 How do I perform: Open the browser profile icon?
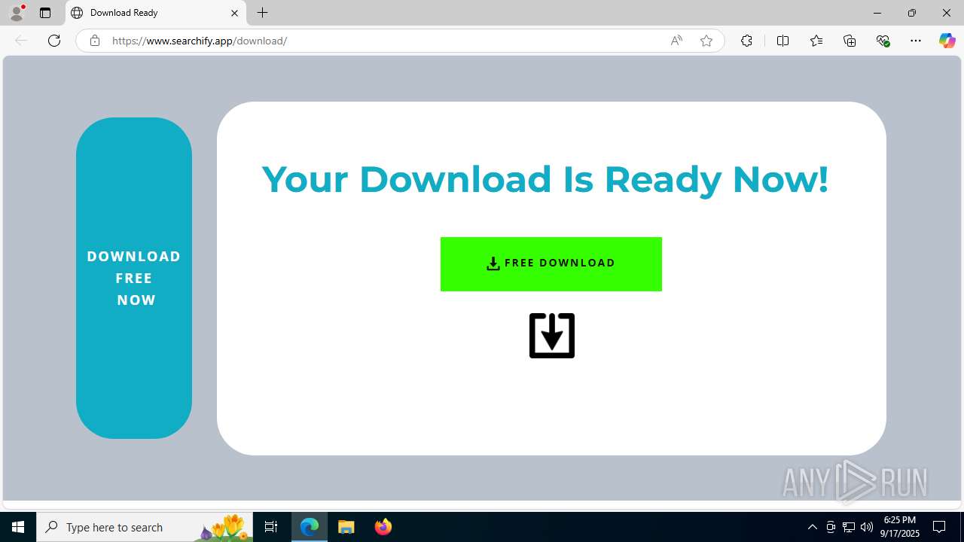[17, 13]
